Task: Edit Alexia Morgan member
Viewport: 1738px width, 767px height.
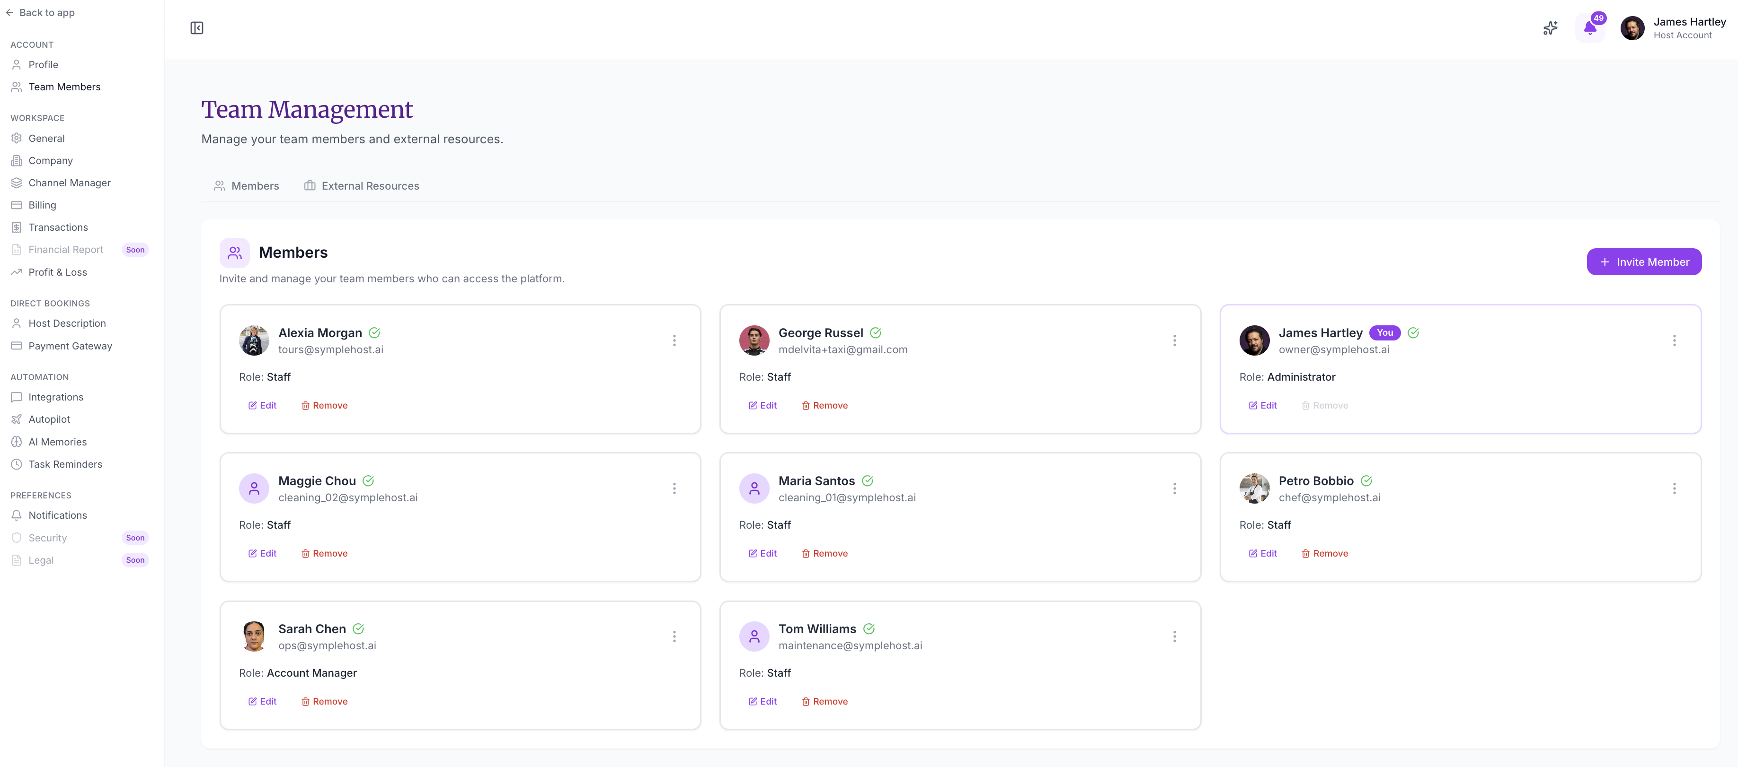Action: click(263, 406)
